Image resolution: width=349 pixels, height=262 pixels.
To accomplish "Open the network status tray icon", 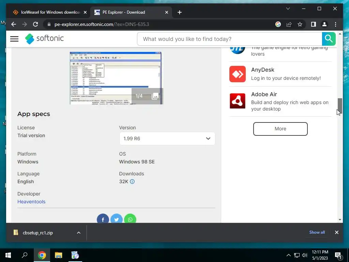I will [x=297, y=255].
